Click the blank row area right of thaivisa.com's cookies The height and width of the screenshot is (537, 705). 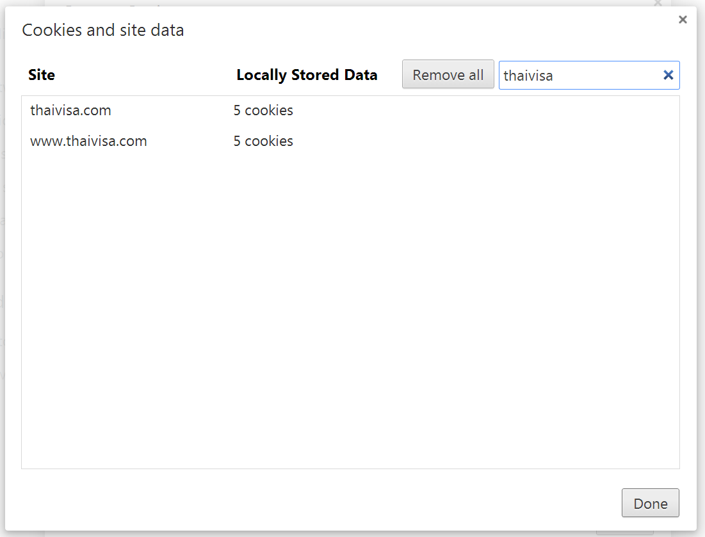point(485,110)
